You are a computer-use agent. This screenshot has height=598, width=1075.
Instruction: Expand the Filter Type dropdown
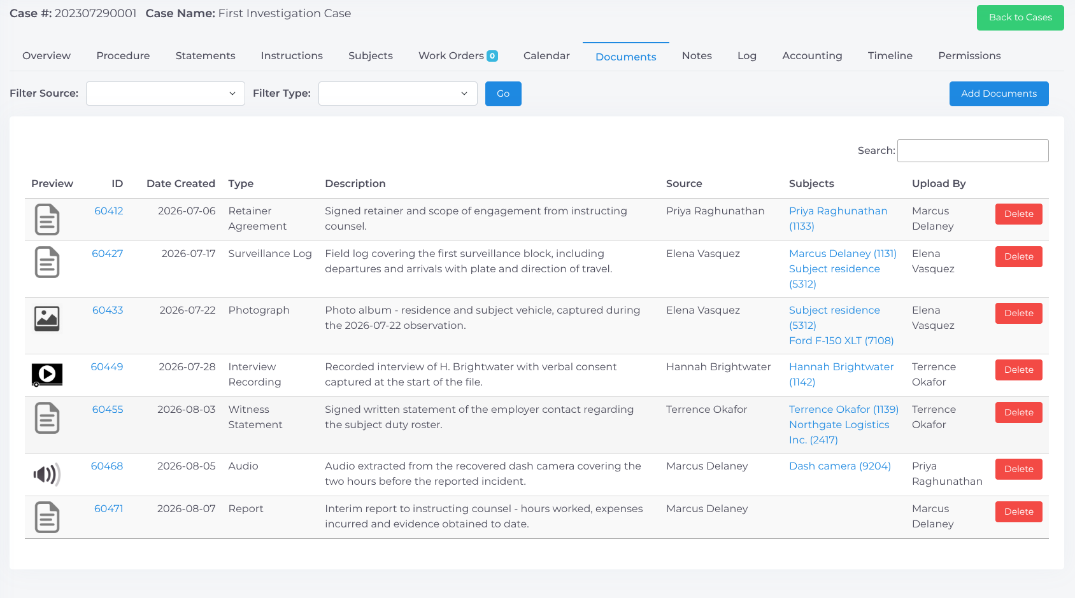[x=398, y=94]
